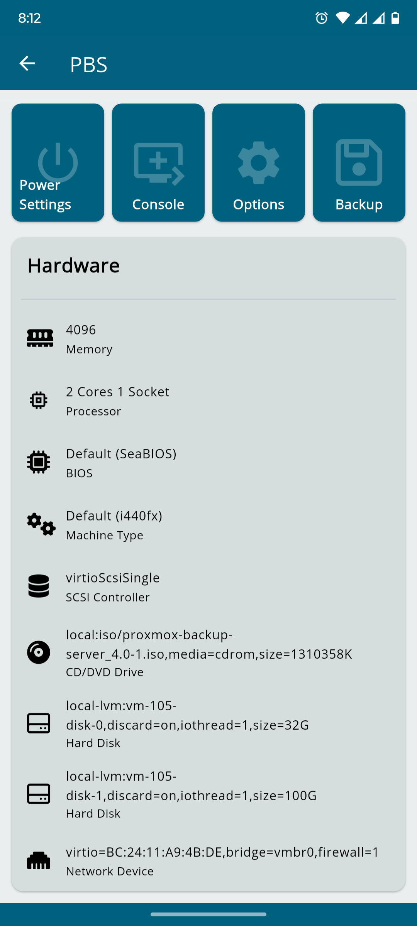Tap the Options gear icon

click(x=259, y=163)
